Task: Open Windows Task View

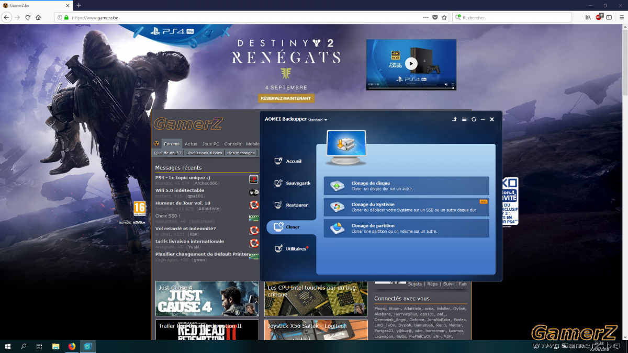Action: tap(39, 346)
